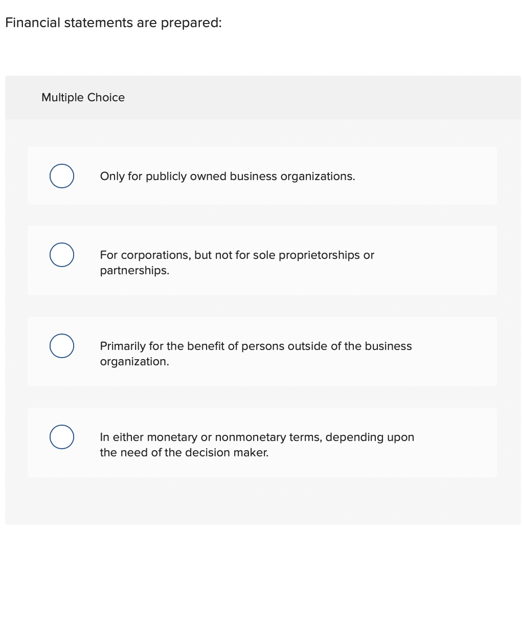Click the answer text about persons outside the organization
This screenshot has width=522, height=617.
[x=256, y=354]
